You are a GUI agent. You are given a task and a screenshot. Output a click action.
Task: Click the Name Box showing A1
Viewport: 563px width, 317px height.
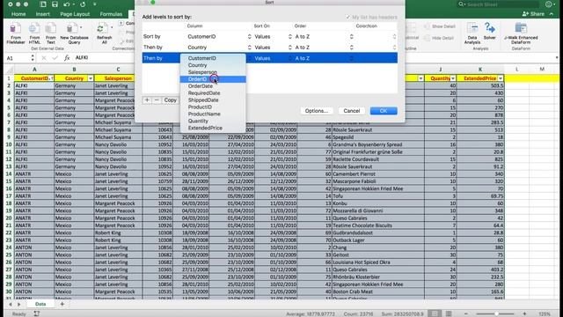(18, 57)
